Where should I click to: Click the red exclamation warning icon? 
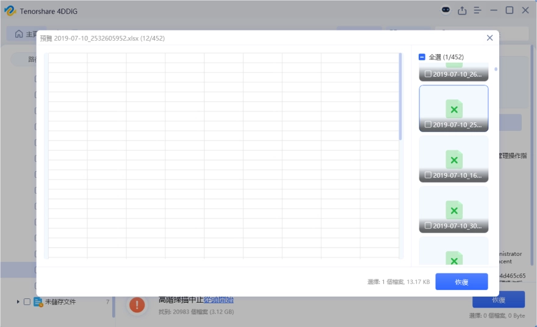(x=137, y=304)
